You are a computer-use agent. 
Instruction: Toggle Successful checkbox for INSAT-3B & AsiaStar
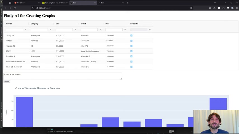(131, 67)
